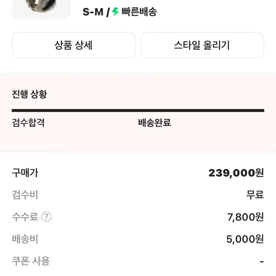Image resolution: width=276 pixels, height=276 pixels.
Task: Click the black progress bar under 진행 상황
Action: pos(138,111)
